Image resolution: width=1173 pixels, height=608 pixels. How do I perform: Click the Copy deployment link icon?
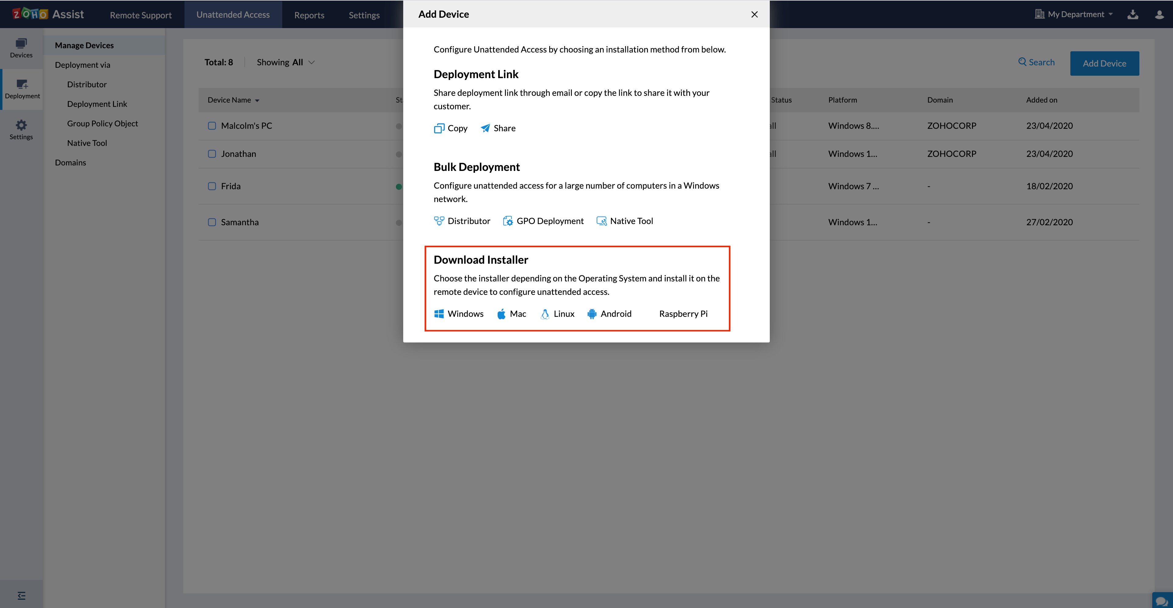click(439, 128)
